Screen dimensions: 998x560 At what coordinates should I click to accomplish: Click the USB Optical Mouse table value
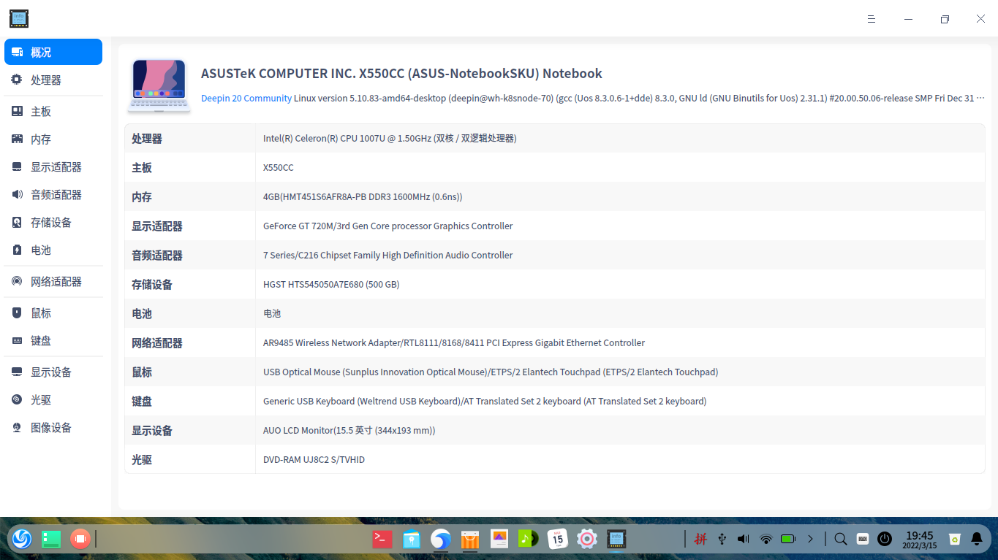[x=491, y=372]
